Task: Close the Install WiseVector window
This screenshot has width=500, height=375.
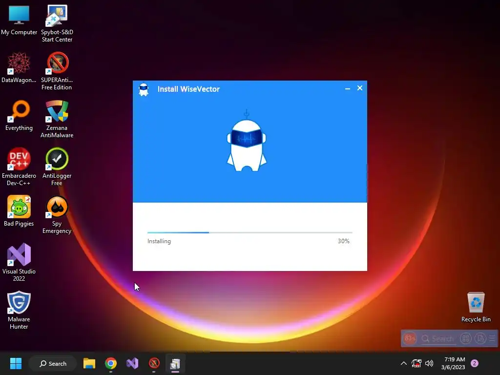Action: tap(360, 88)
